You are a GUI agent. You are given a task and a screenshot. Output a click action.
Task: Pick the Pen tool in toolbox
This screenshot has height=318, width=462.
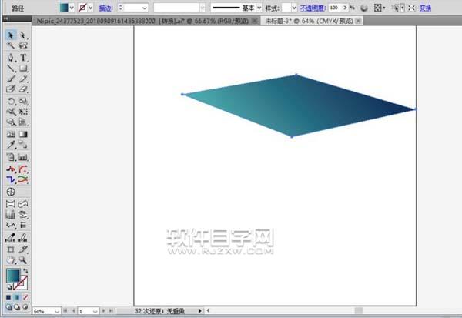(x=11, y=58)
